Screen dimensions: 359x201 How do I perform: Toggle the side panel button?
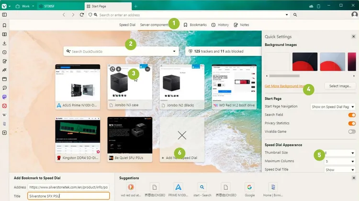[4, 15]
